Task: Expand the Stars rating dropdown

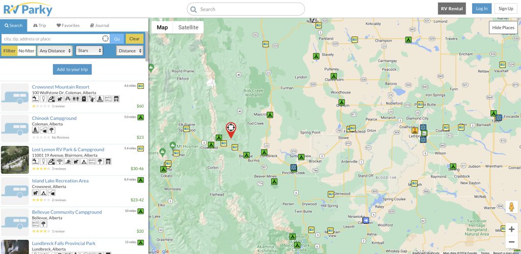Action: tap(89, 51)
